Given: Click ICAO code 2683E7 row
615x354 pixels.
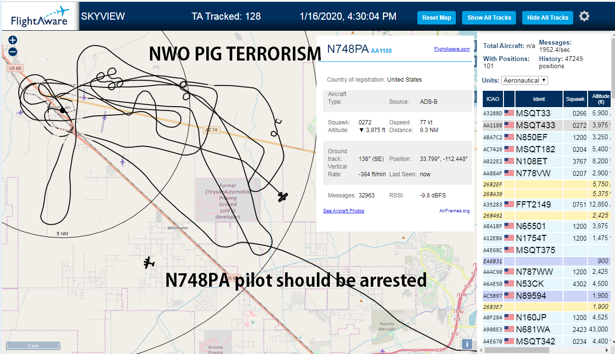Looking at the screenshot, I should click(546, 307).
